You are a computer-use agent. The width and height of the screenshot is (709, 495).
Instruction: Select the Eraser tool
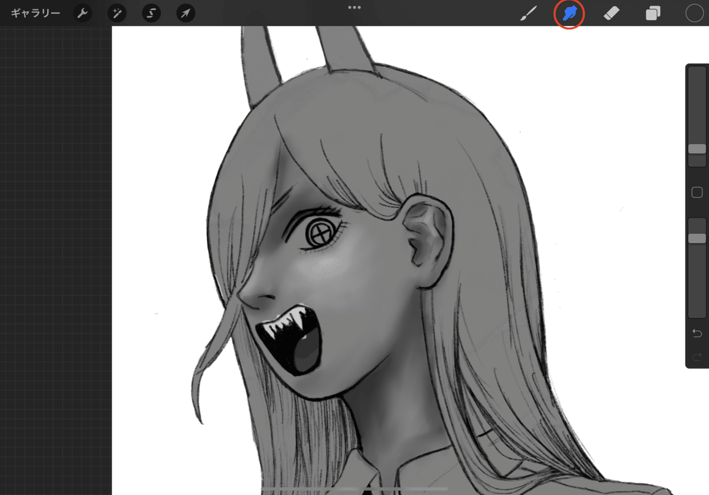(612, 13)
